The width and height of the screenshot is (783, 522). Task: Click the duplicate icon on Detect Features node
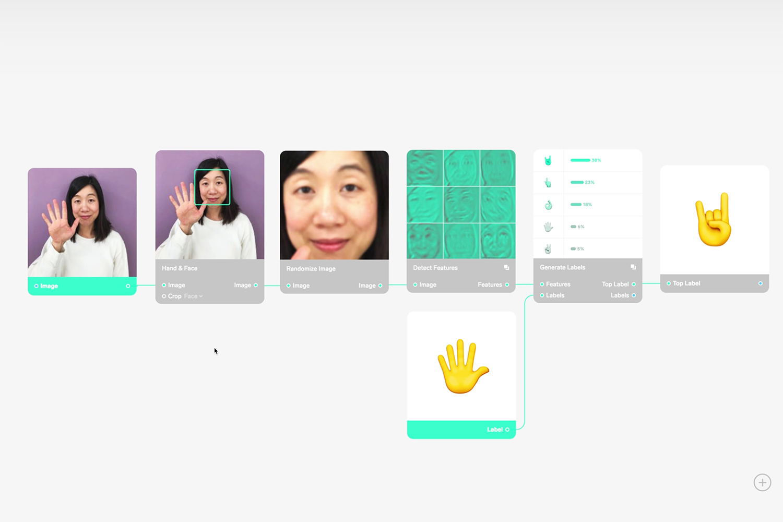[506, 267]
